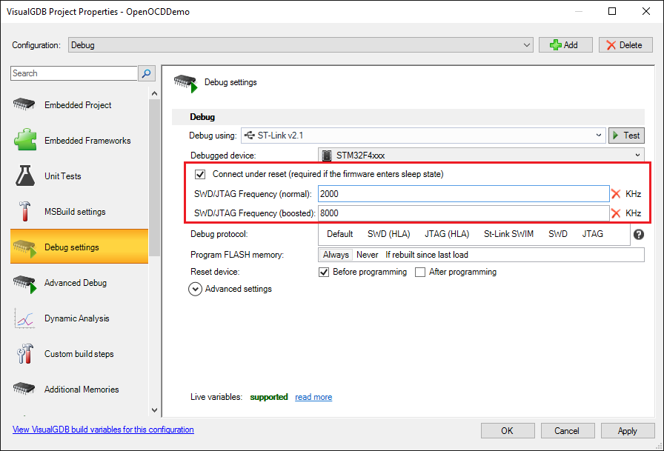Open Unit Tests page
The image size is (664, 451).
pos(79,176)
